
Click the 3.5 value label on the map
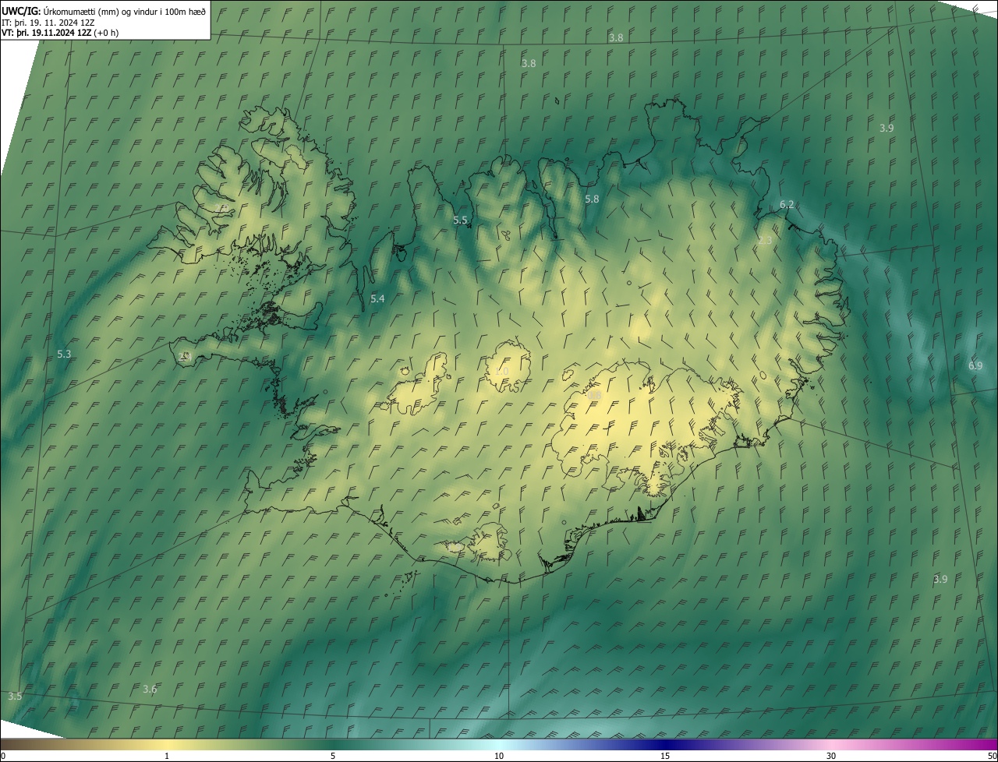point(15,696)
